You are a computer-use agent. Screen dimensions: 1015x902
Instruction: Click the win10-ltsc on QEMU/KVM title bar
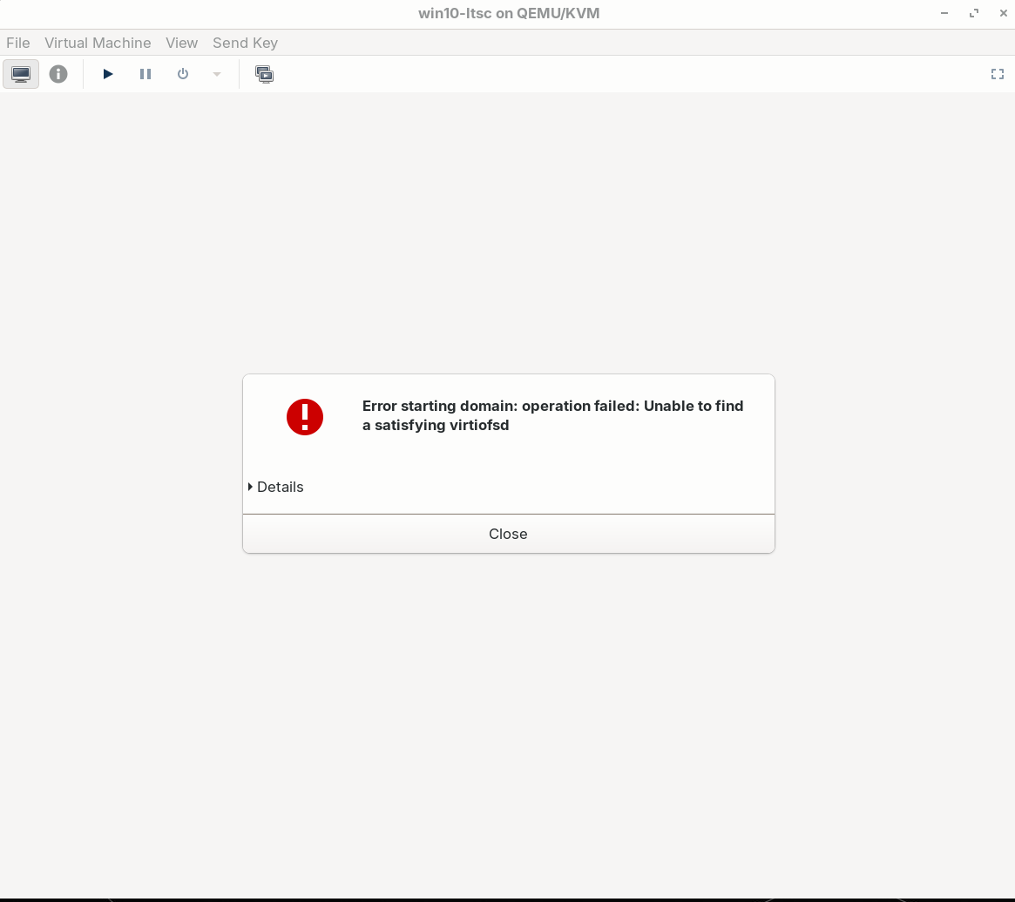(508, 13)
